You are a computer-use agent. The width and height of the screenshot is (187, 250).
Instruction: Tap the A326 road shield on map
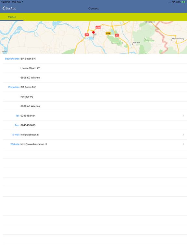tap(98, 27)
